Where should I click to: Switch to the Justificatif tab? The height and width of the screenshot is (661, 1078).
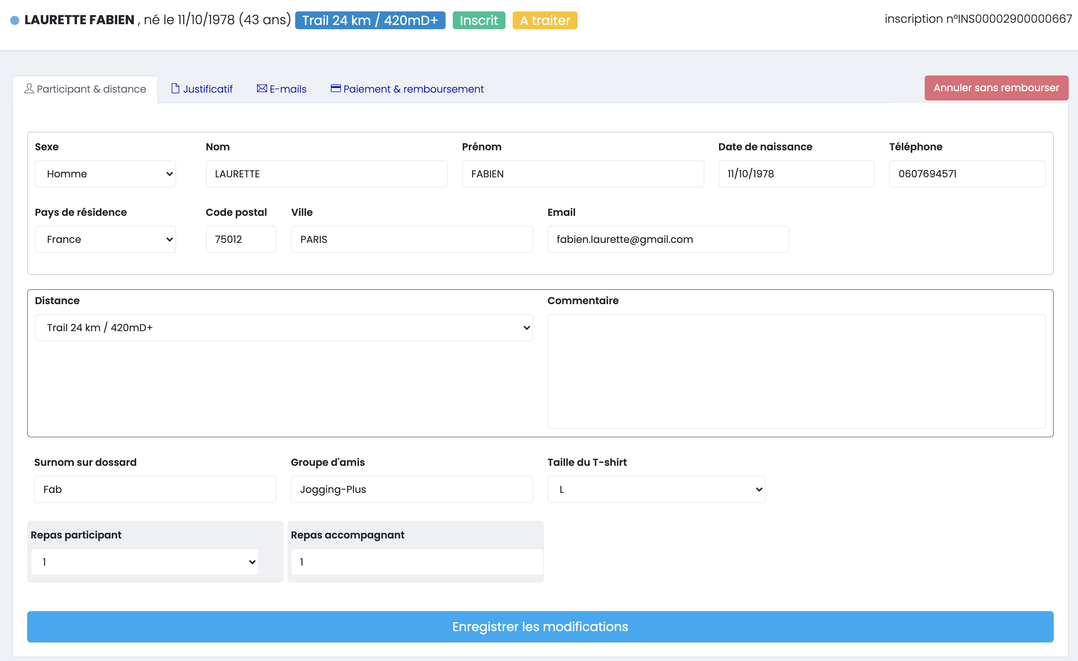tap(207, 89)
